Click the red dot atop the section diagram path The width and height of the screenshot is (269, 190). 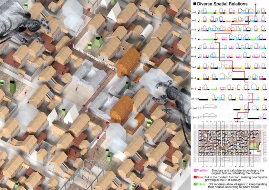(x=255, y=4)
